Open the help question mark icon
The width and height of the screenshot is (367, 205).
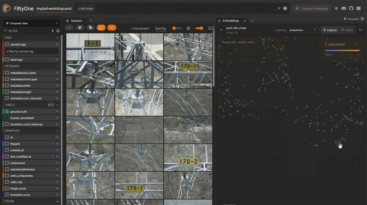285,8
